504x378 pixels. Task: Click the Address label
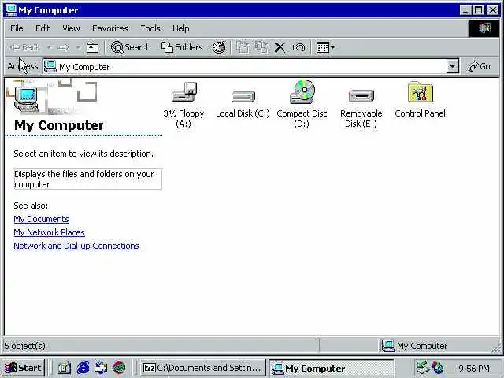tap(23, 66)
